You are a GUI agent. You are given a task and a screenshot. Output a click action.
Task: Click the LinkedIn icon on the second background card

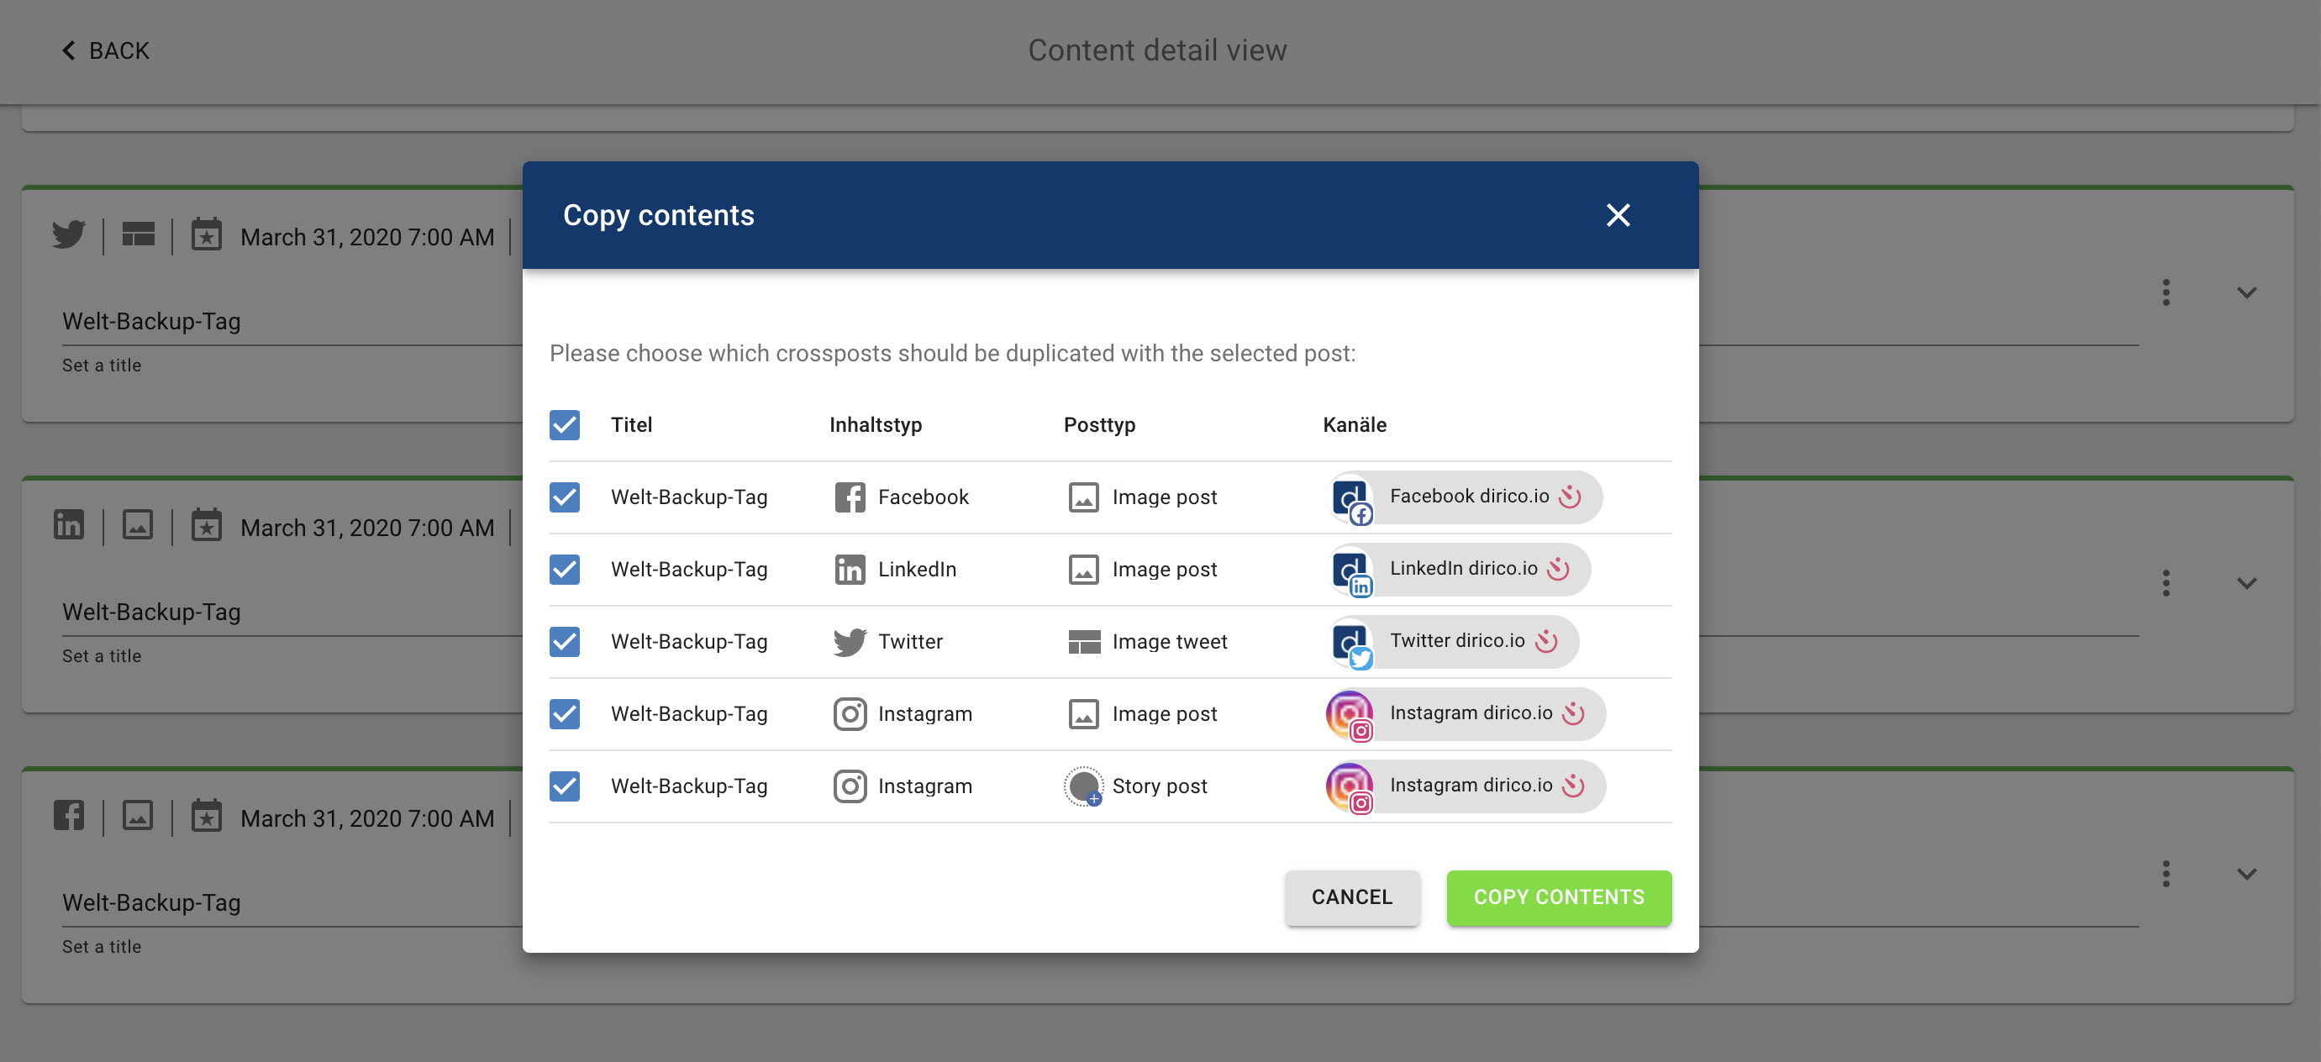point(68,524)
